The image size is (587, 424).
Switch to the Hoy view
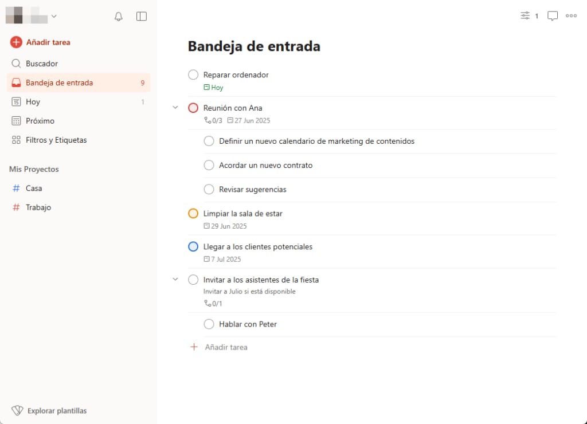coord(33,101)
